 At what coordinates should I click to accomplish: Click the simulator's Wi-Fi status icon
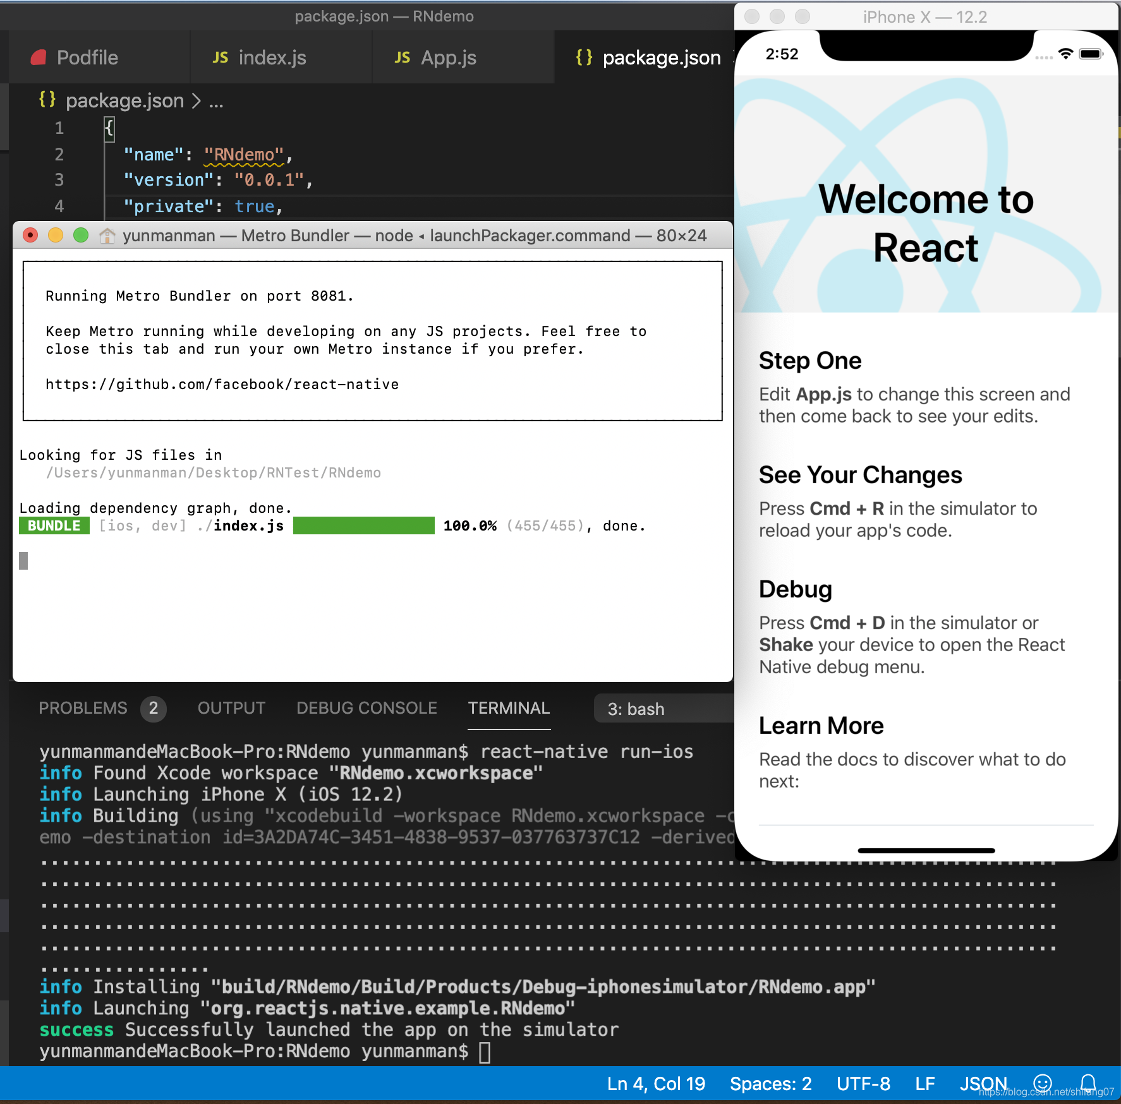(1065, 54)
